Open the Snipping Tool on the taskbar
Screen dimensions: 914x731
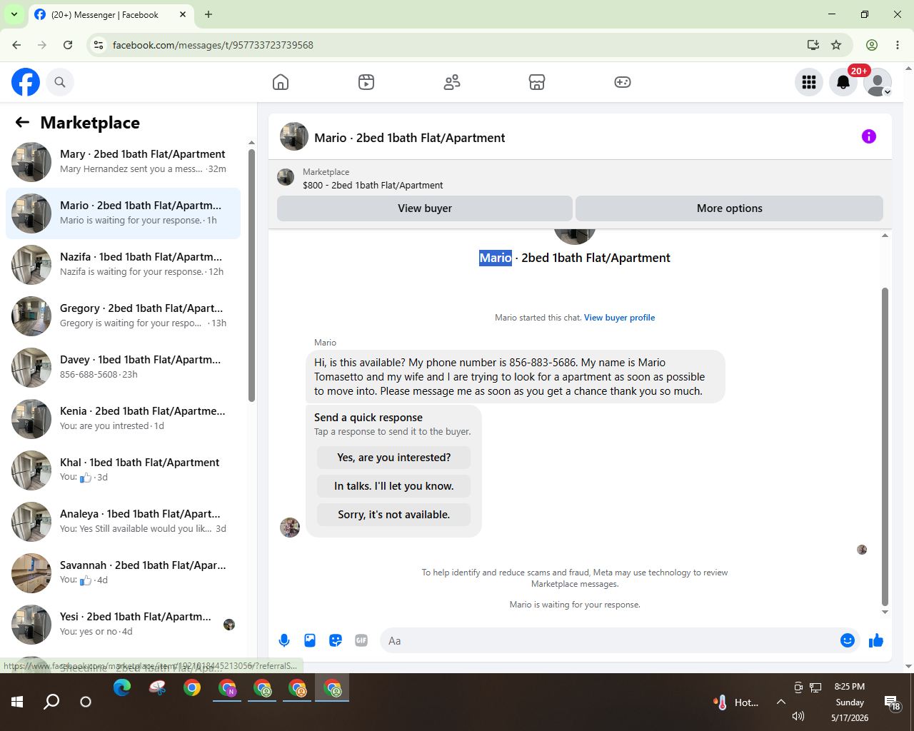157,687
